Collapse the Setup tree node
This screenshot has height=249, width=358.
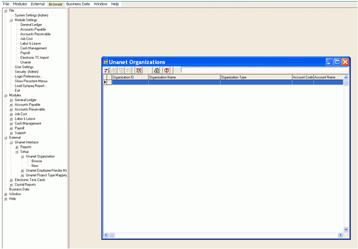pos(17,152)
